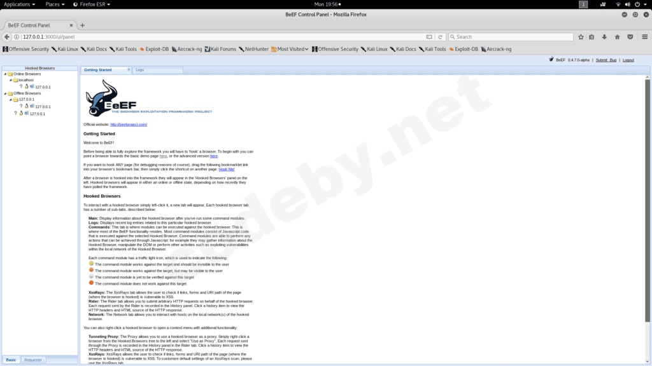Open the first Offensive Security bookmark
This screenshot has height=366, width=652.
(25, 49)
